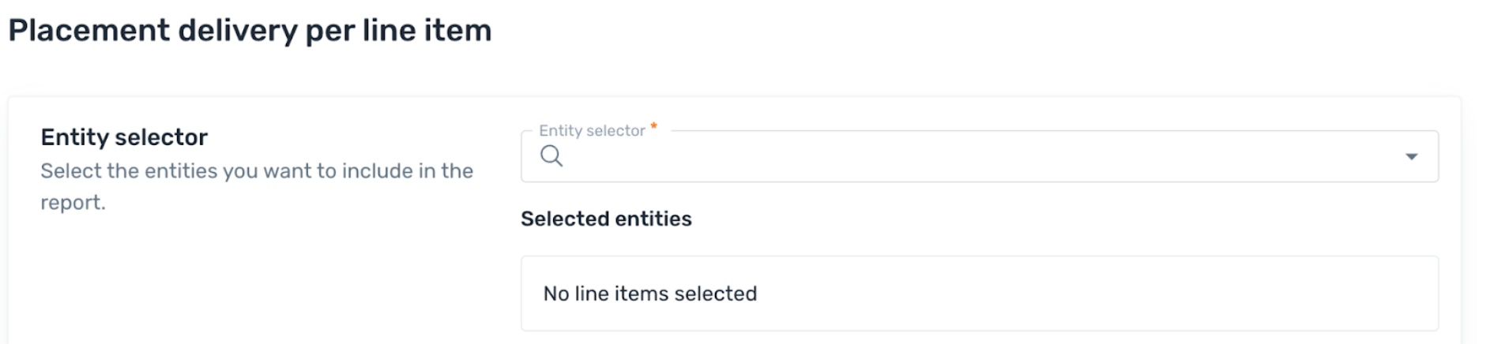Click the orange required asterisk marker
This screenshot has width=1509, height=344.
pos(653,126)
